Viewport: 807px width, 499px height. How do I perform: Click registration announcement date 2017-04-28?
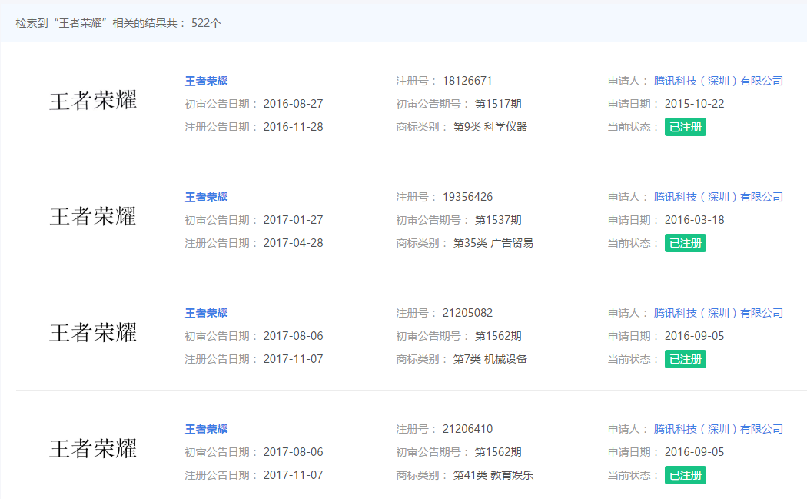click(x=294, y=243)
